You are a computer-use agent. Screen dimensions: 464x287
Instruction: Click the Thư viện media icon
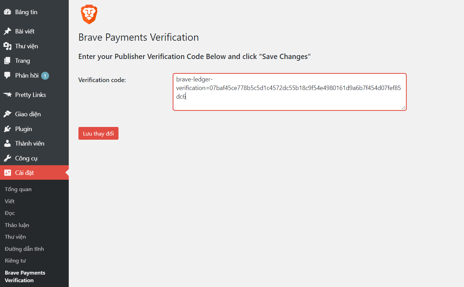click(7, 46)
